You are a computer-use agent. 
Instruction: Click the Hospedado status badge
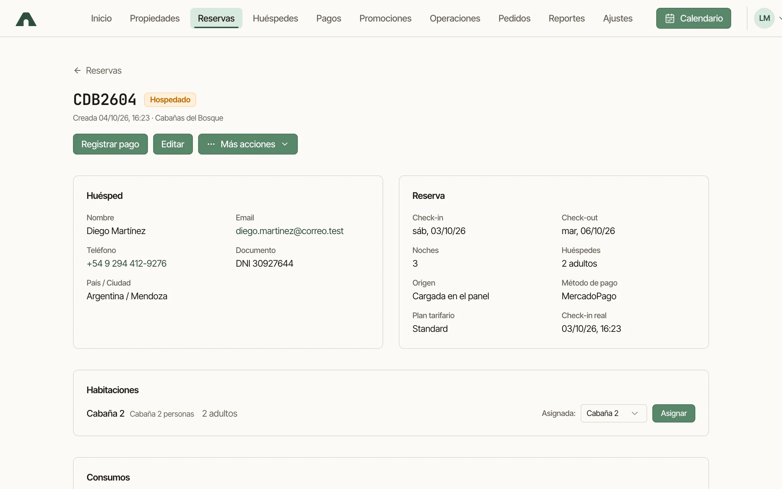click(x=170, y=100)
